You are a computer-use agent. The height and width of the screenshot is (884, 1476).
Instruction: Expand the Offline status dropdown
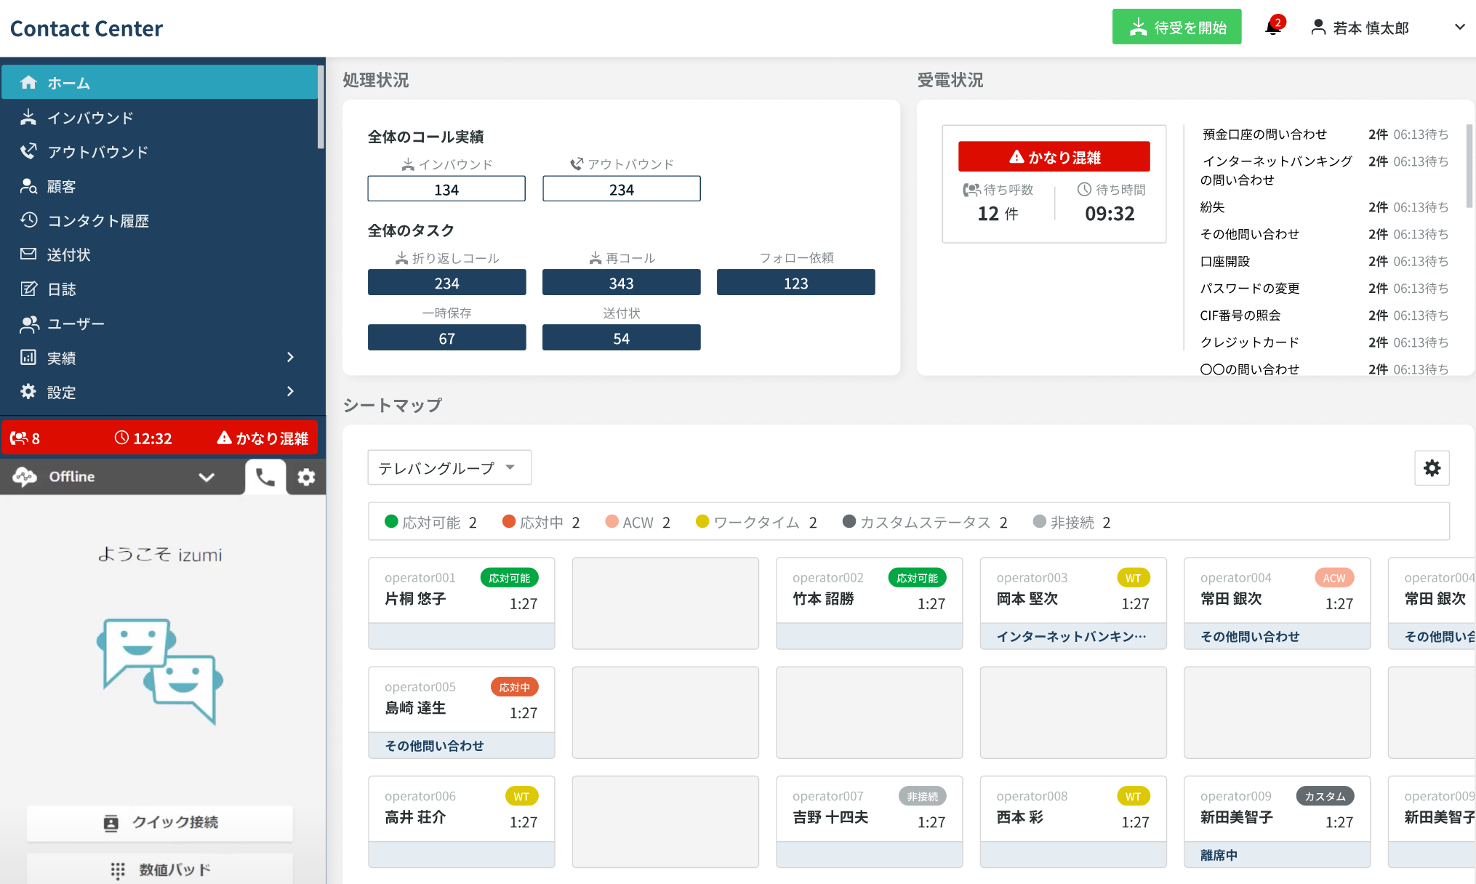tap(206, 477)
